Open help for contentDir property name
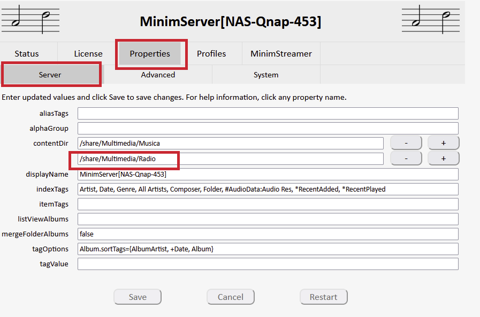The height and width of the screenshot is (317, 480). point(51,143)
